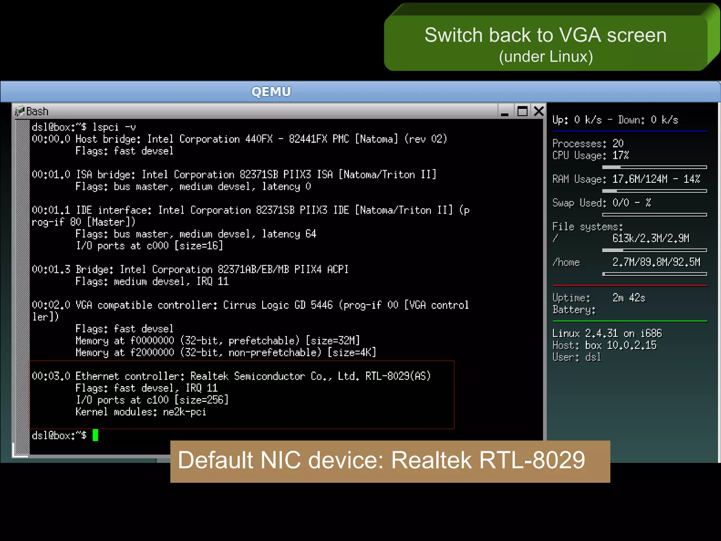The height and width of the screenshot is (541, 721).
Task: Click the 'Processes: 20' monitor entry
Action: click(588, 144)
